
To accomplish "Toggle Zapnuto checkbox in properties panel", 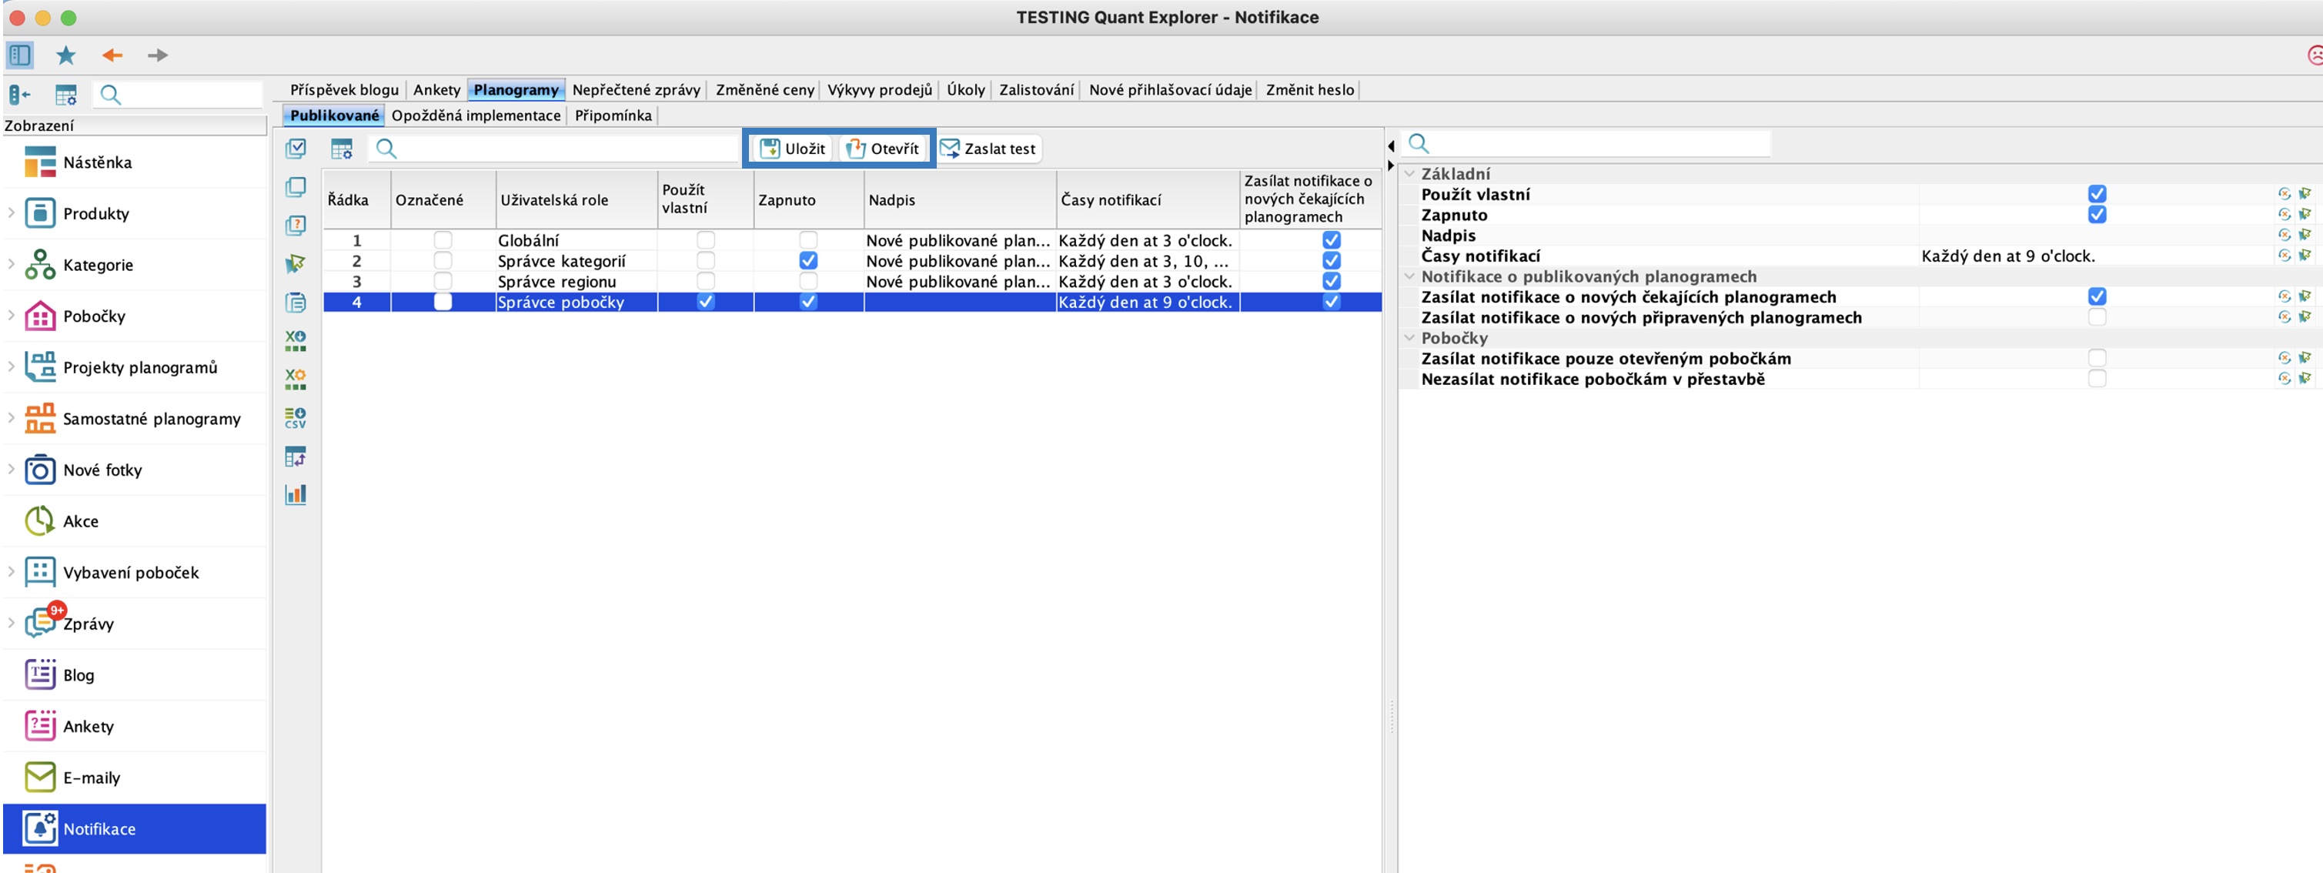I will coord(2097,215).
